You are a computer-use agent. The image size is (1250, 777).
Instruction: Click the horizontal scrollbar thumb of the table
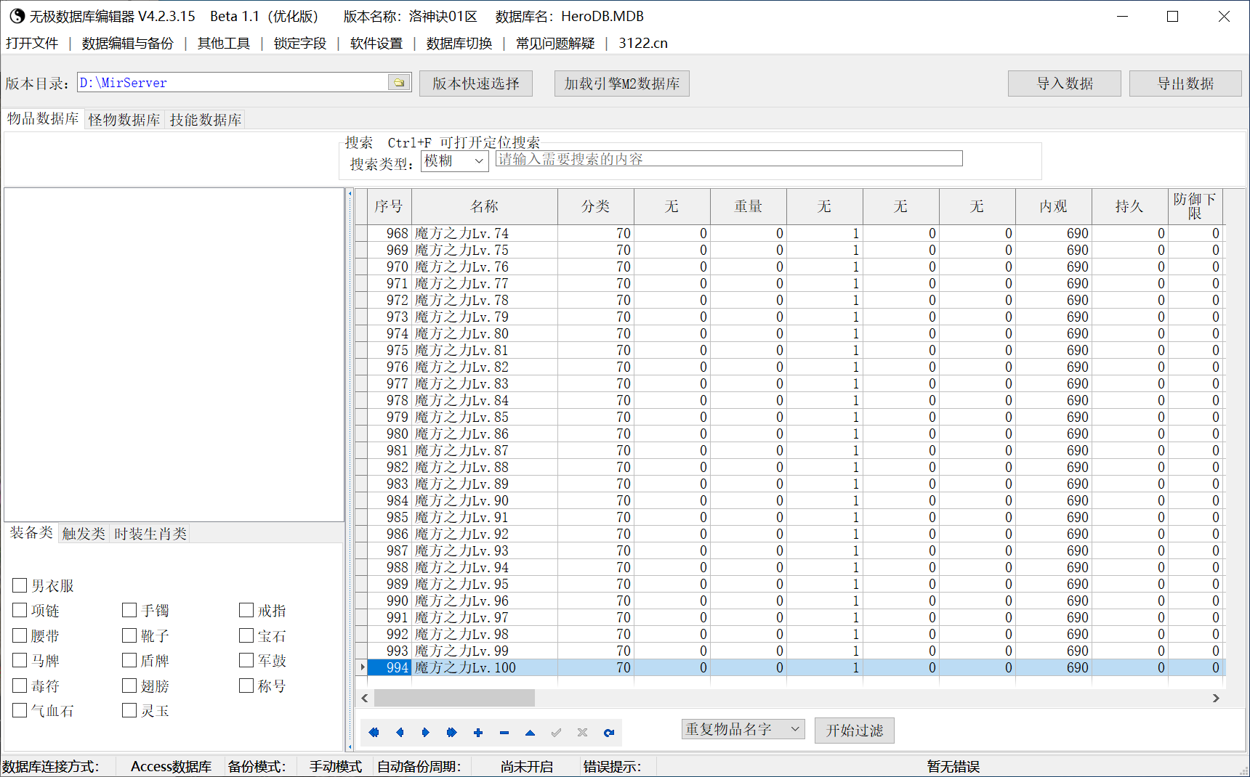pos(454,698)
